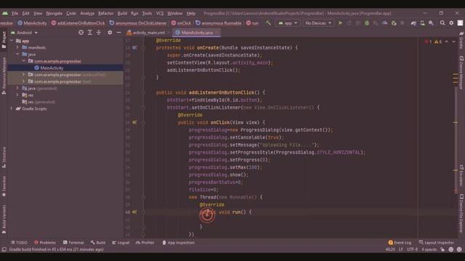Run the app with the green play icon
Image resolution: width=465 pixels, height=261 pixels.
(x=340, y=22)
